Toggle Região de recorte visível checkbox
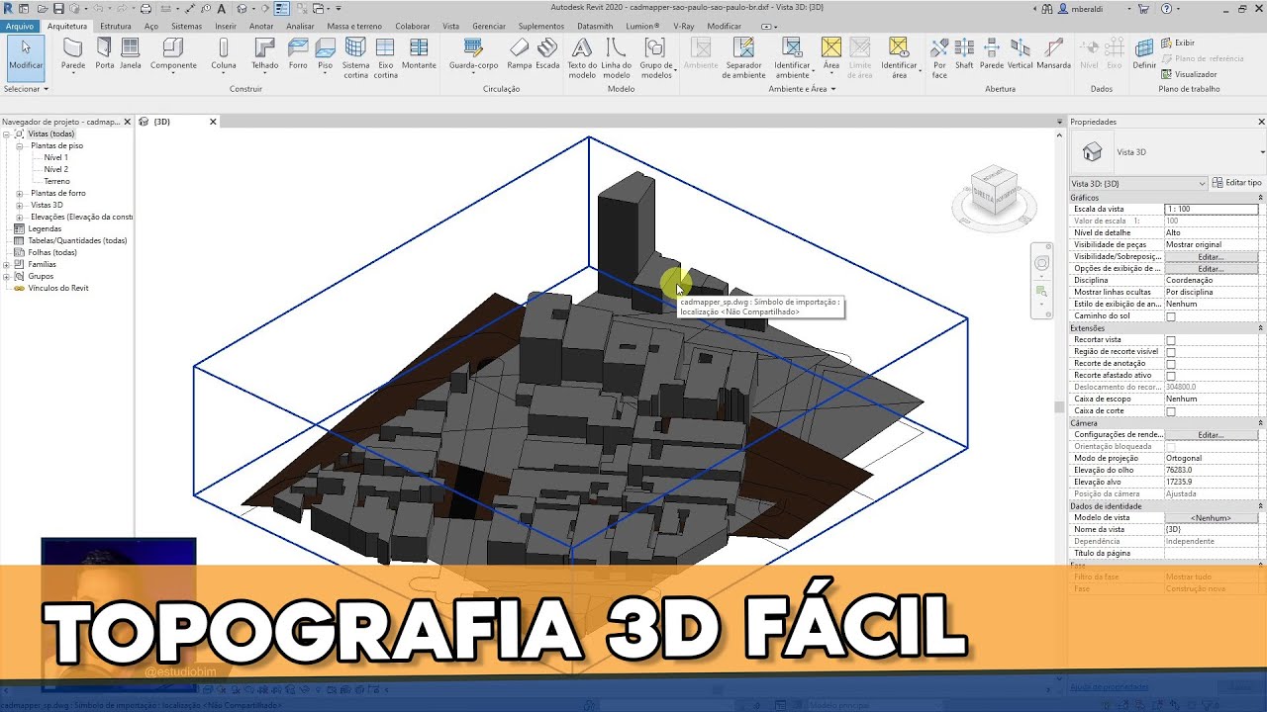This screenshot has width=1267, height=712. (x=1171, y=352)
